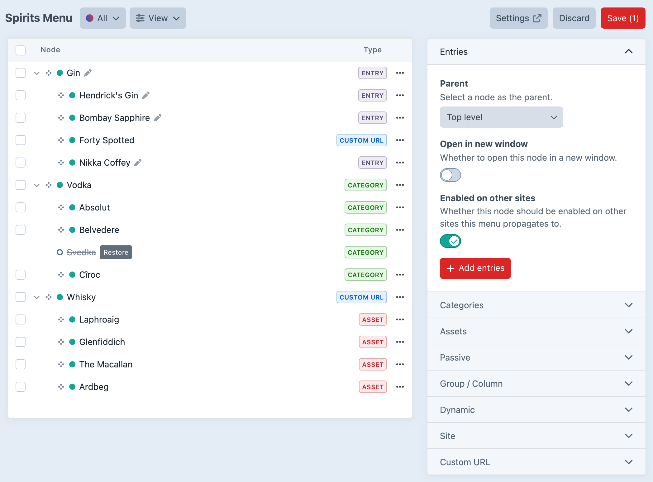653x482 pixels.
Task: Click the move handle for Forty Spotted
Action: [x=61, y=140]
